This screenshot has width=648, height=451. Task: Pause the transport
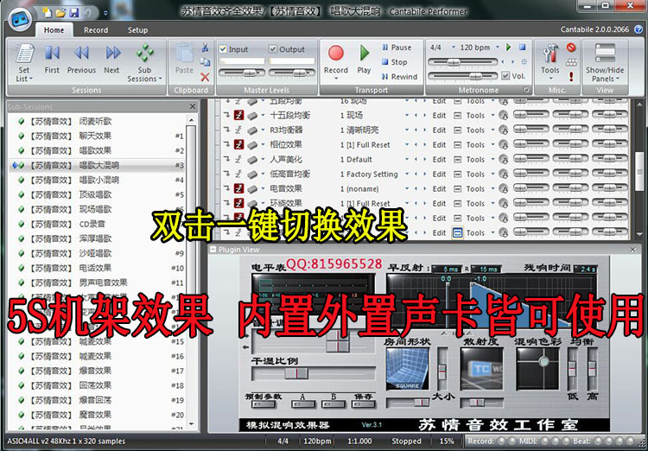[397, 48]
